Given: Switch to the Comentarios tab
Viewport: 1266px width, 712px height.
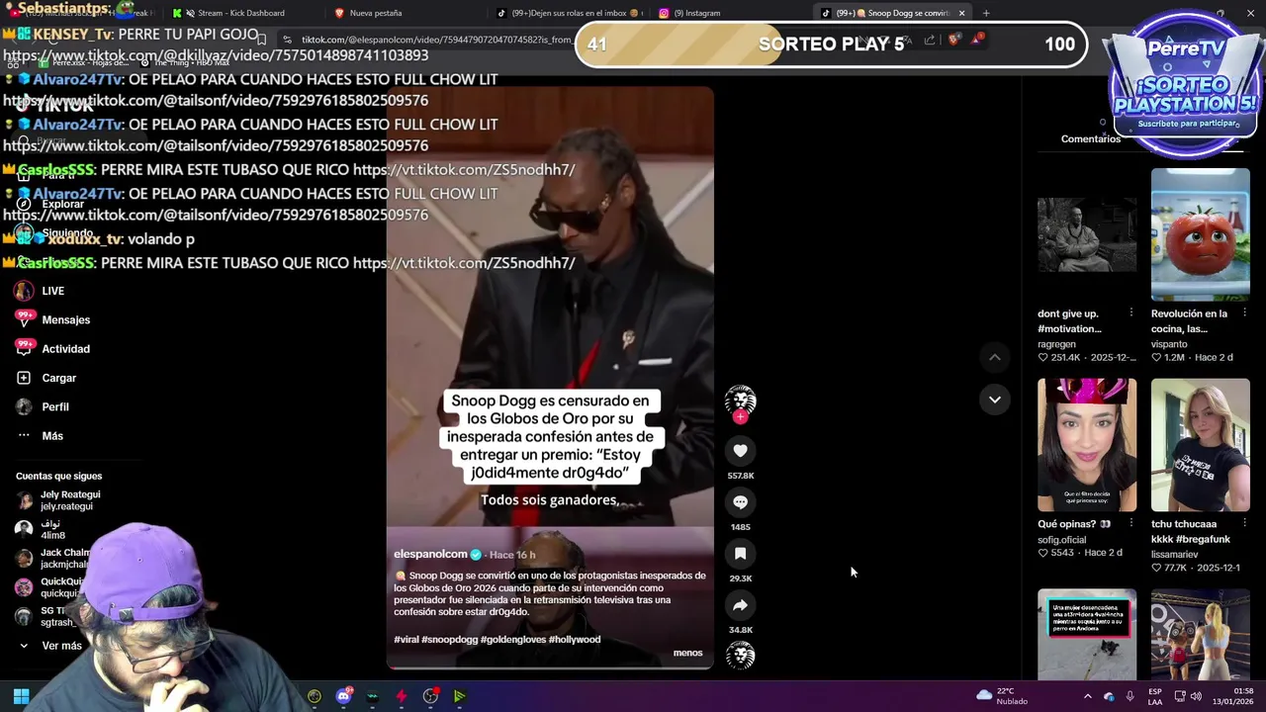Looking at the screenshot, I should pos(1090,138).
